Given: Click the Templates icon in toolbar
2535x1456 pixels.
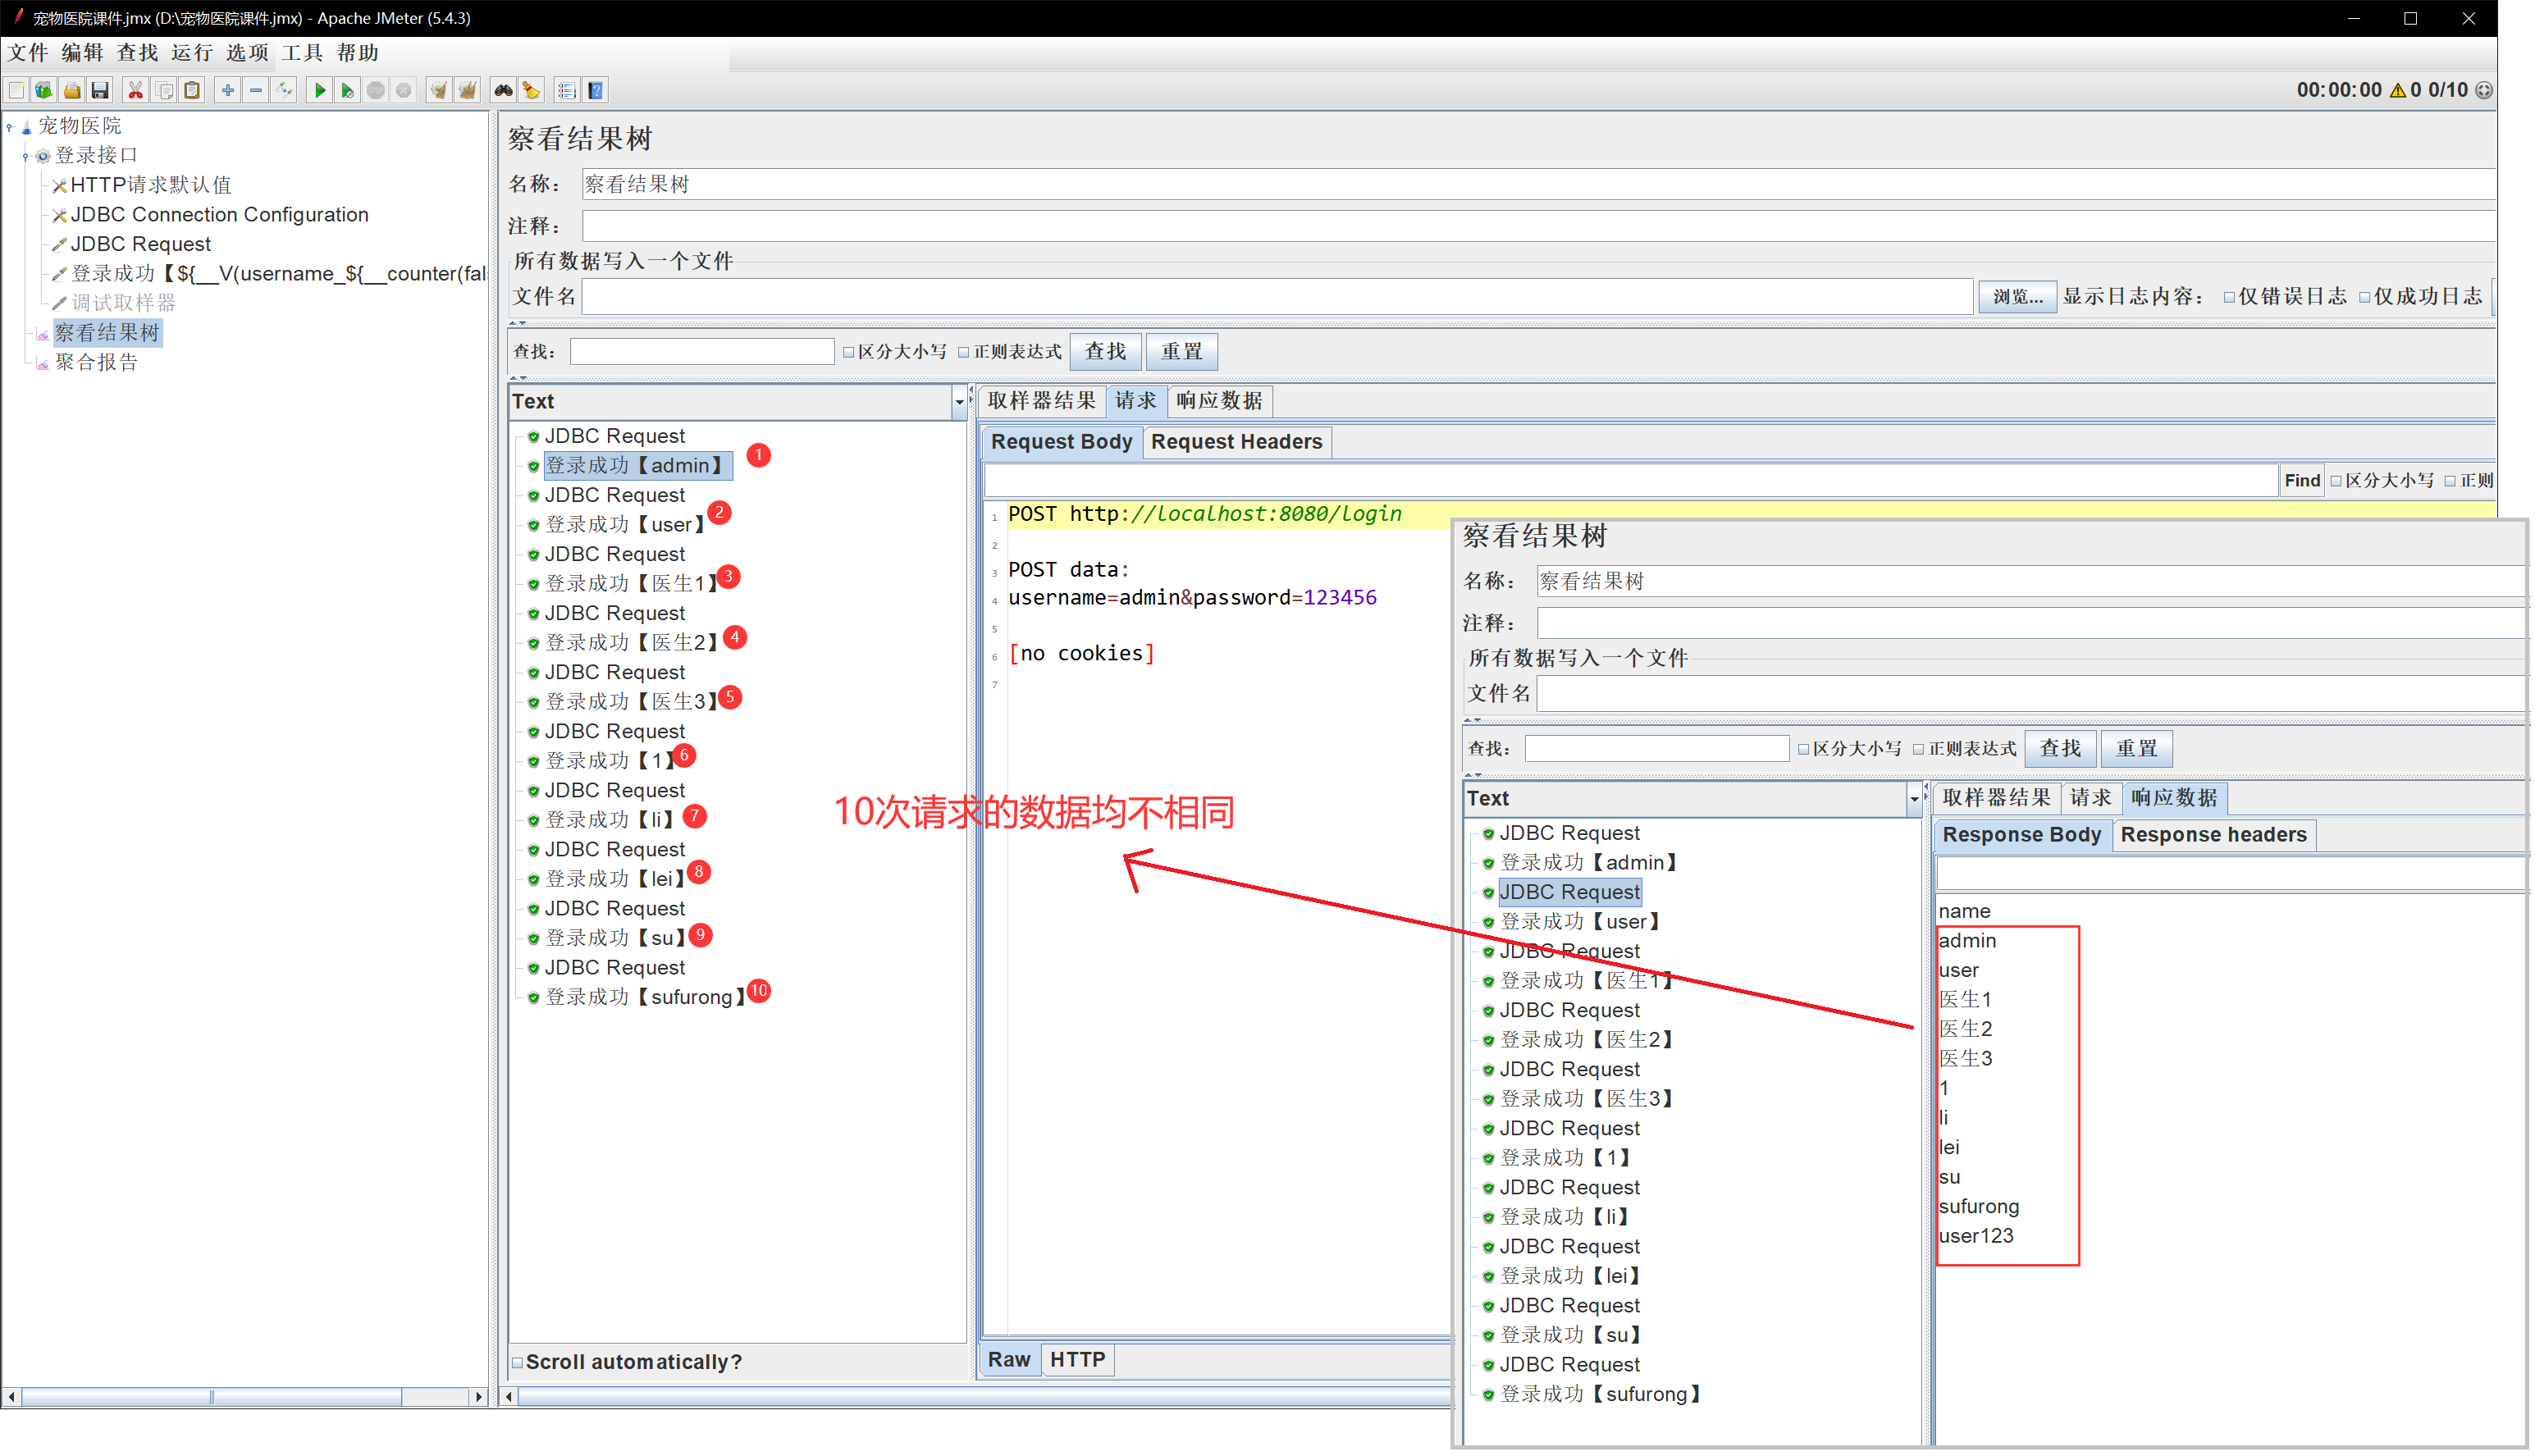Looking at the screenshot, I should pos(44,91).
